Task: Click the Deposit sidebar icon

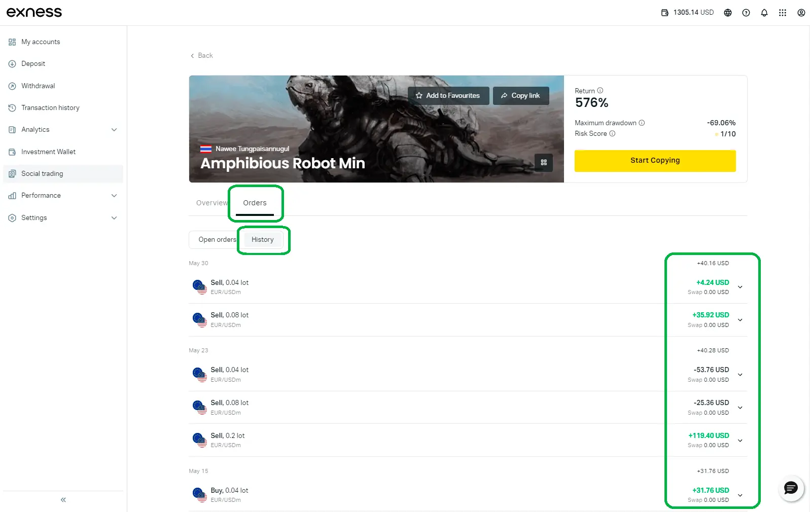Action: pos(12,64)
